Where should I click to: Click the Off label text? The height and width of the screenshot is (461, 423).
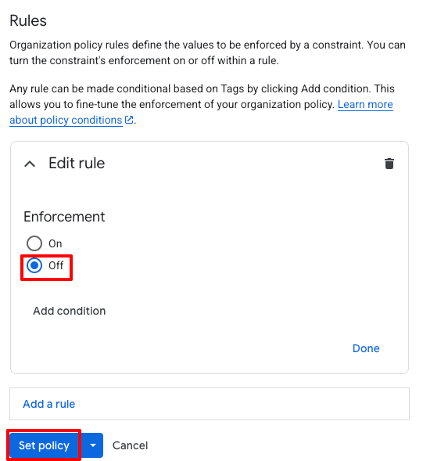click(56, 265)
